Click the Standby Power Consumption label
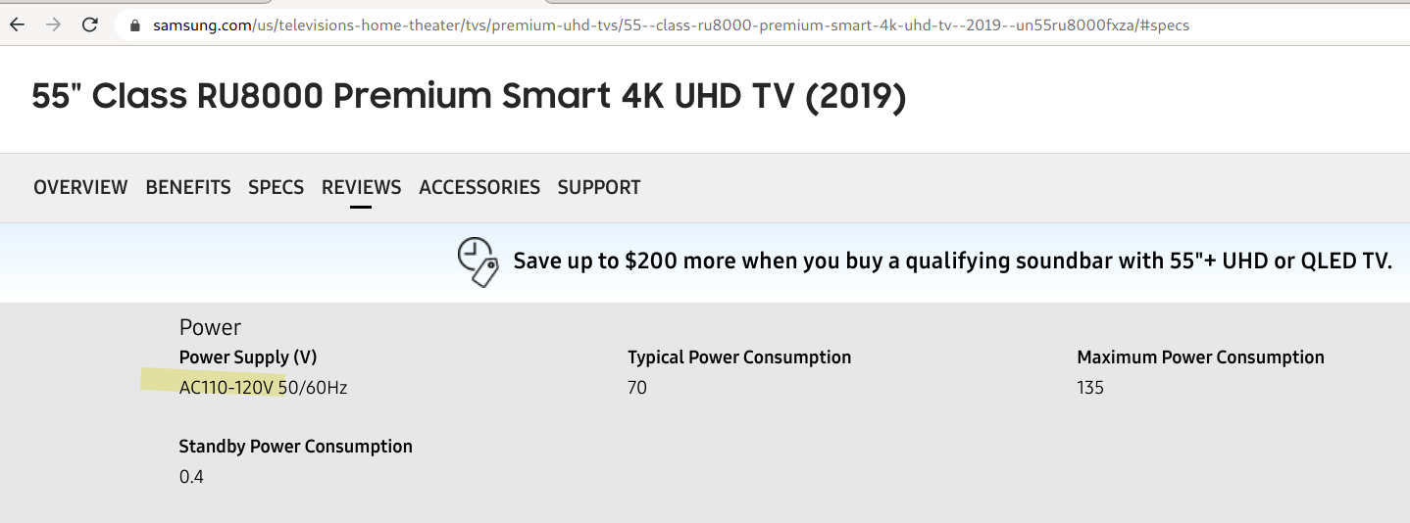The height and width of the screenshot is (523, 1410). (x=295, y=447)
